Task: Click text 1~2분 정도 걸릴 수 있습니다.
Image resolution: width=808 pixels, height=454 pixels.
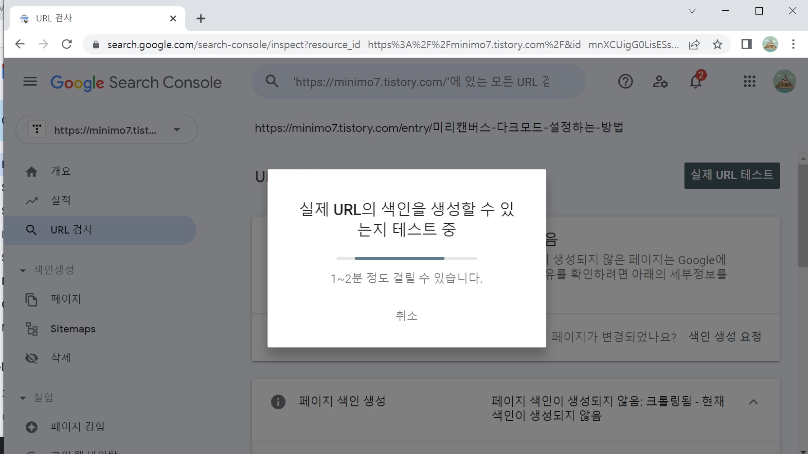Action: tap(407, 278)
